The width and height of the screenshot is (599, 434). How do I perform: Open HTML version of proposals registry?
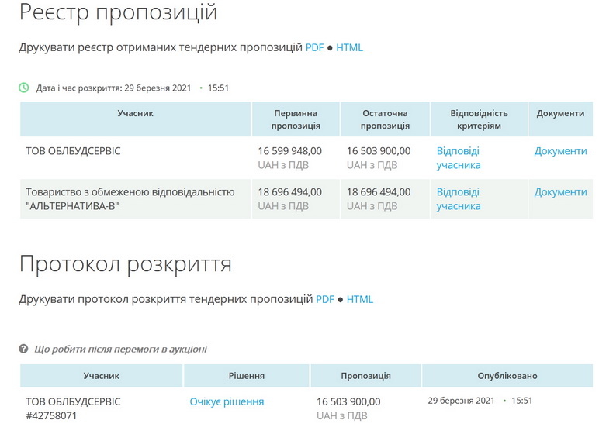(349, 47)
